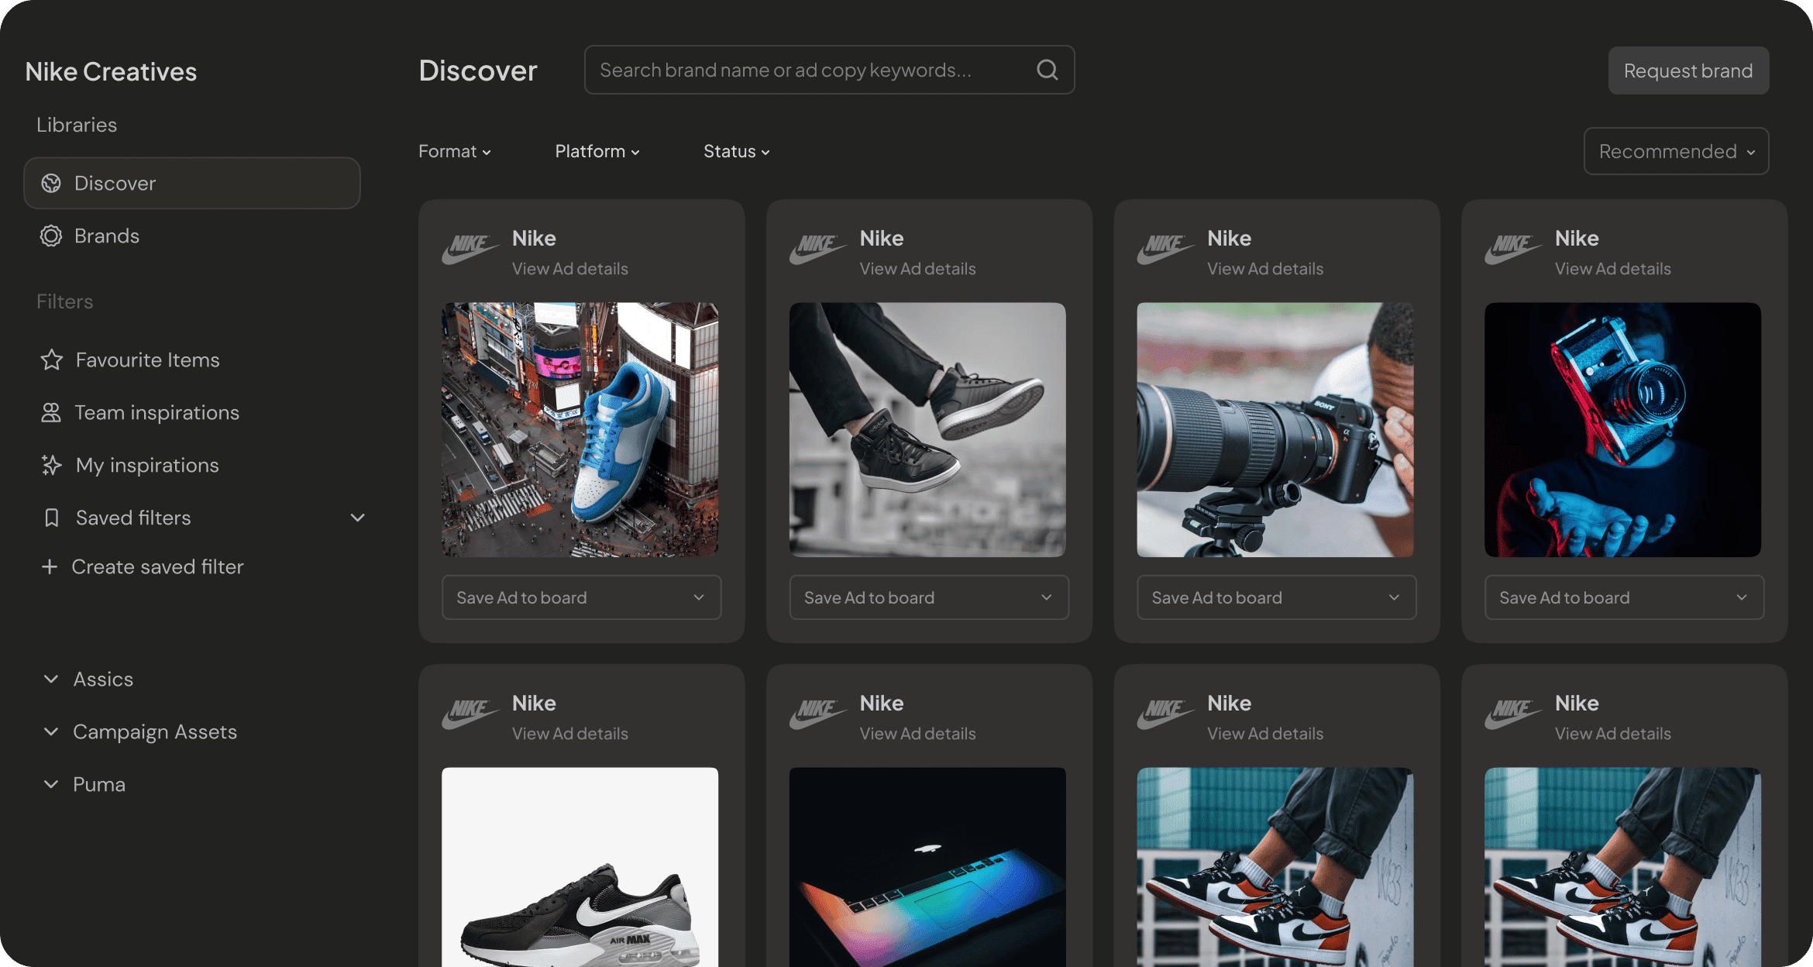Viewport: 1813px width, 967px height.
Task: Click the plus icon beside Create saved filter
Action: click(50, 566)
